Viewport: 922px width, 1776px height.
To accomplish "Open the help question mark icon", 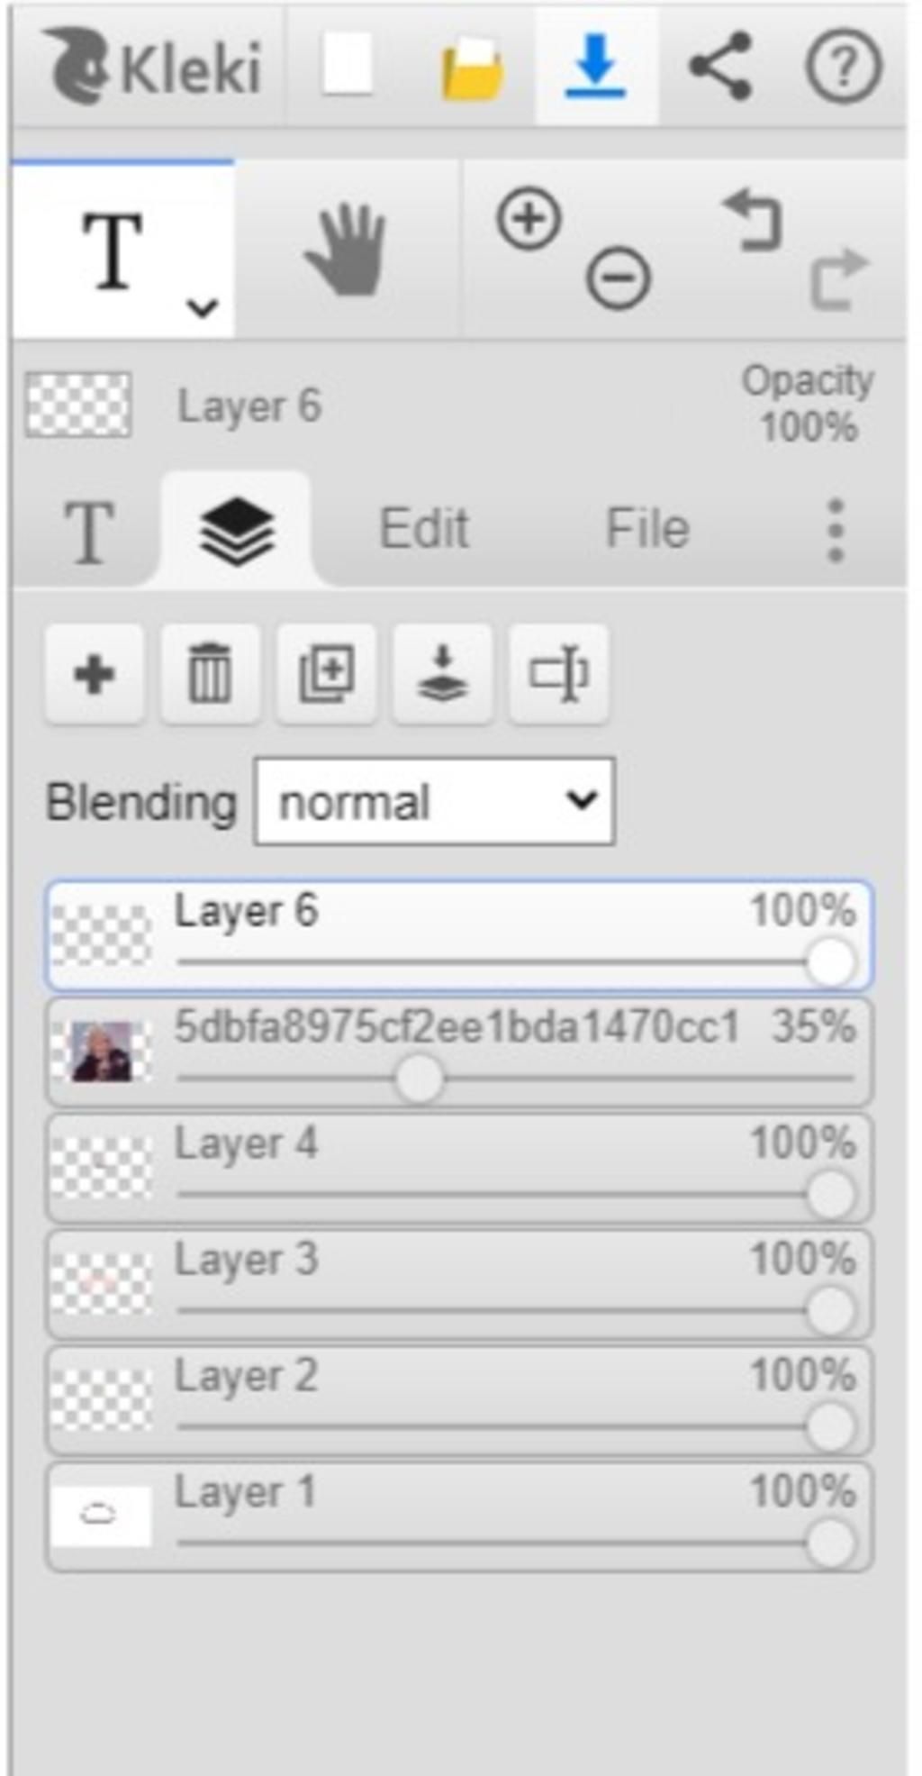I will coord(843,66).
